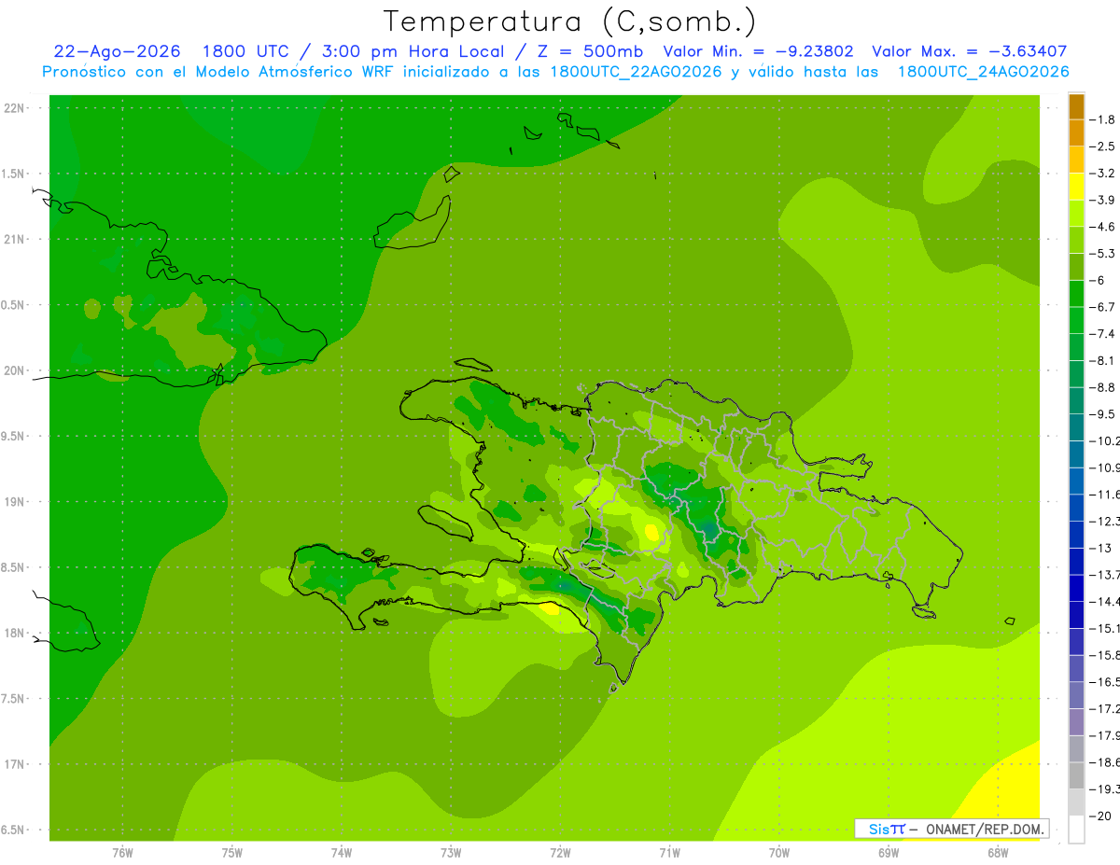Select the "68W" longitude label
This screenshot has width=1120, height=865.
click(998, 853)
